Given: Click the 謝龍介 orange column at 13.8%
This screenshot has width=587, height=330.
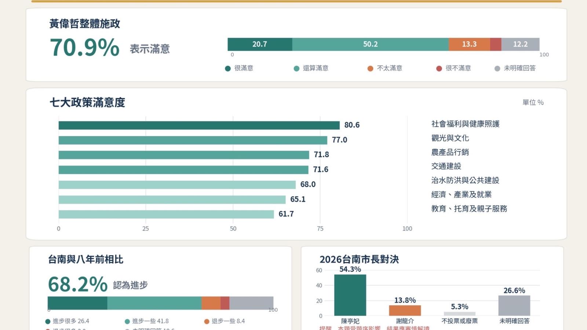Looking at the screenshot, I should pos(405,311).
